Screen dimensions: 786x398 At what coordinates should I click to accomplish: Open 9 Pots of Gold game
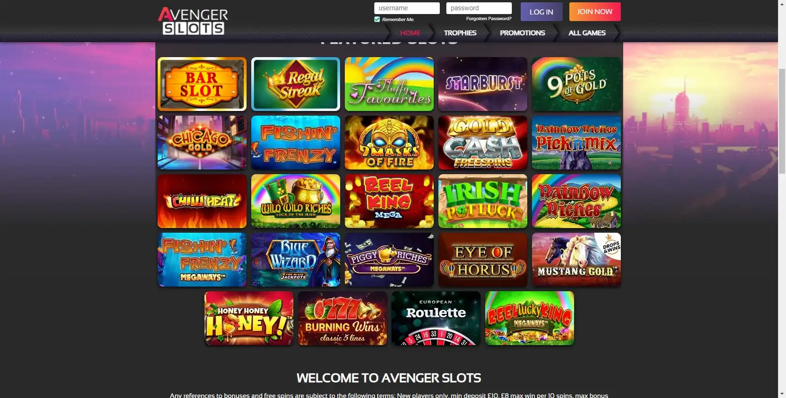click(576, 84)
